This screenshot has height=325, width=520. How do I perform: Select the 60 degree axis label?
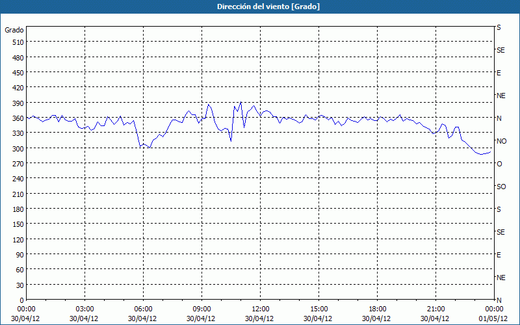coord(20,270)
